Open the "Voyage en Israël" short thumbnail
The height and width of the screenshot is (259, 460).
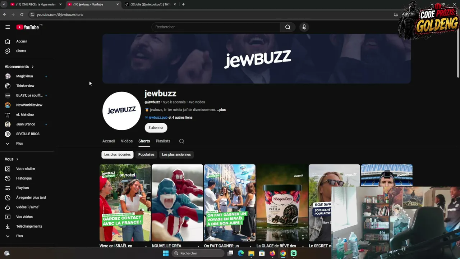pos(230,203)
